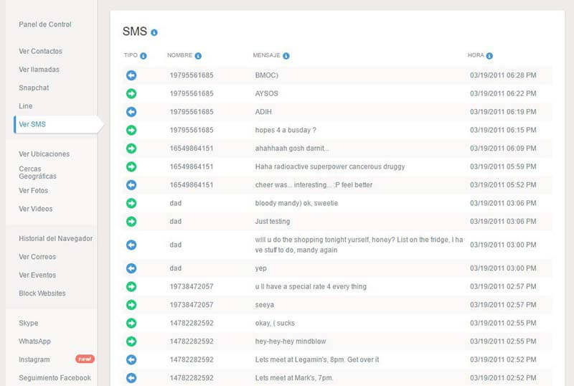Click the SMS page heading
574x386 pixels.
coord(135,32)
